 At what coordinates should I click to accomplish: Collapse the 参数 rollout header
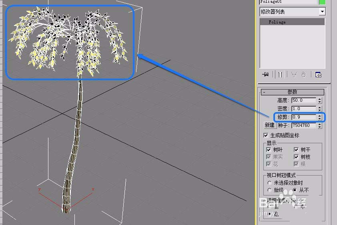tap(292, 92)
